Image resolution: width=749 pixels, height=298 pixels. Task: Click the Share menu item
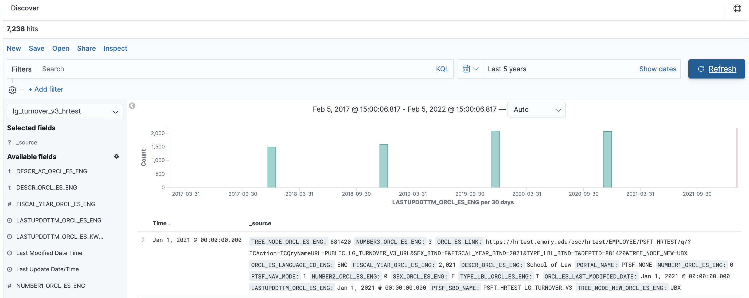pyautogui.click(x=86, y=48)
